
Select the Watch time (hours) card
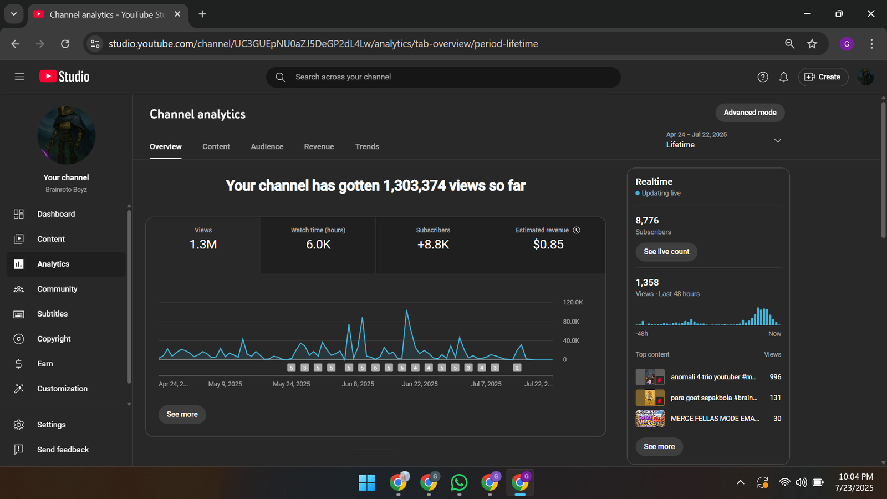click(318, 245)
